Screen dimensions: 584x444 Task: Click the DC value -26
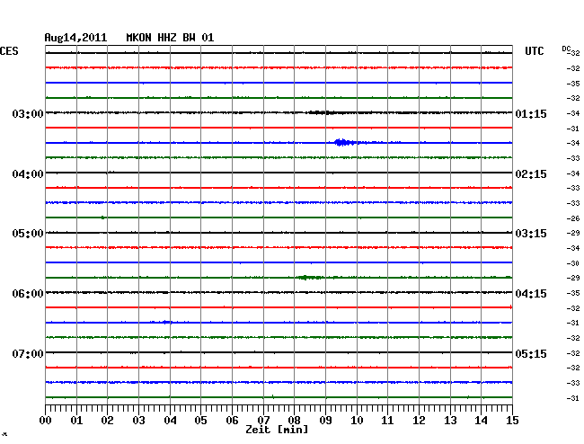(x=573, y=218)
